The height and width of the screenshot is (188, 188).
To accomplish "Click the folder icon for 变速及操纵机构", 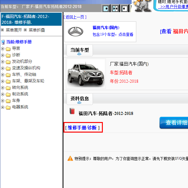I will click(8, 68).
